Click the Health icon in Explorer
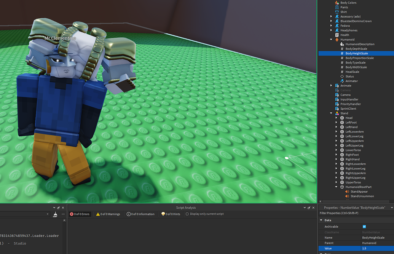This screenshot has height=254, width=394. click(337, 35)
